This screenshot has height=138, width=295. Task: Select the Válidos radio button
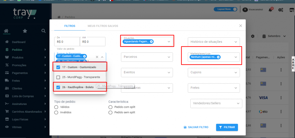56,107
